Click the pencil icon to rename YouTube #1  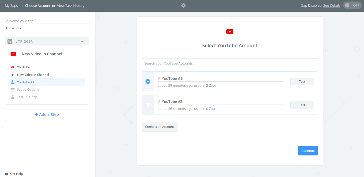pyautogui.click(x=159, y=78)
